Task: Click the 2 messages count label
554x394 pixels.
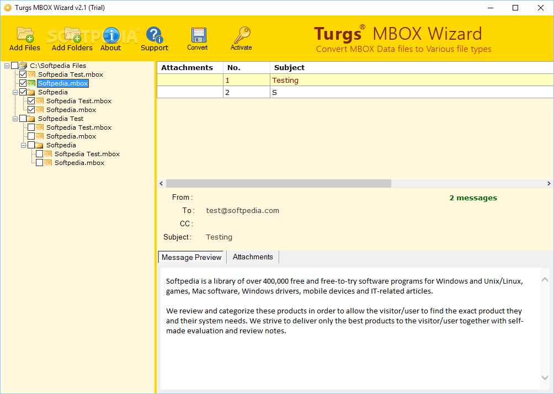Action: [x=473, y=198]
